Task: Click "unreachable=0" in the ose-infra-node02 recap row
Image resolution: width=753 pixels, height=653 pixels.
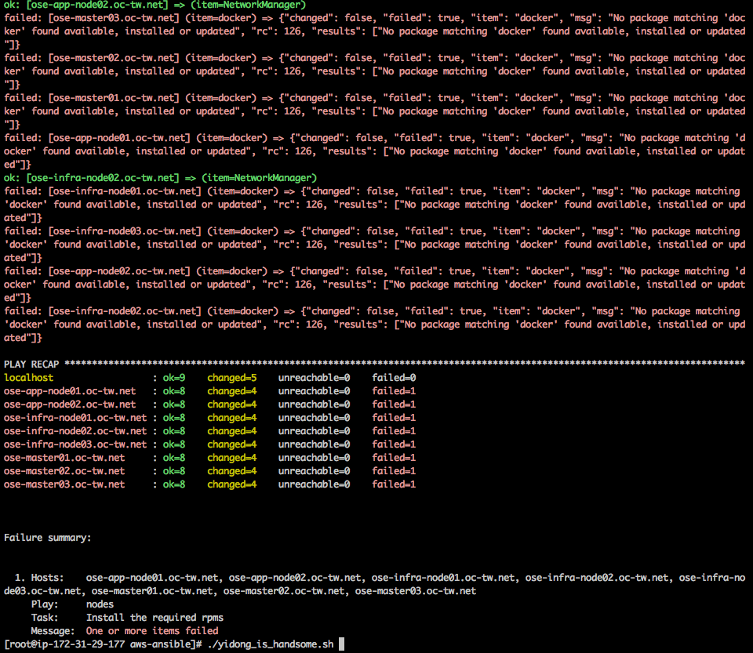Action: coord(314,431)
